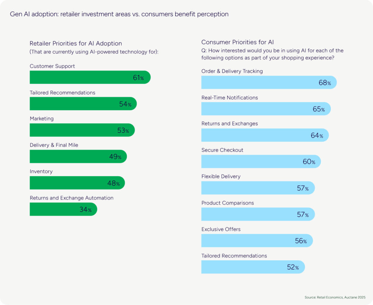The height and width of the screenshot is (305, 373).
Task: Click the "Secure Checkout" category label
Action: coord(222,150)
